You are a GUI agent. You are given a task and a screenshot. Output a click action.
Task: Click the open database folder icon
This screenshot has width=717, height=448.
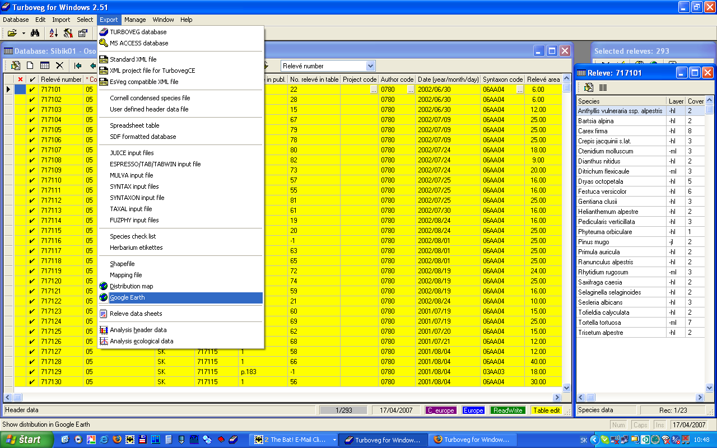point(12,33)
